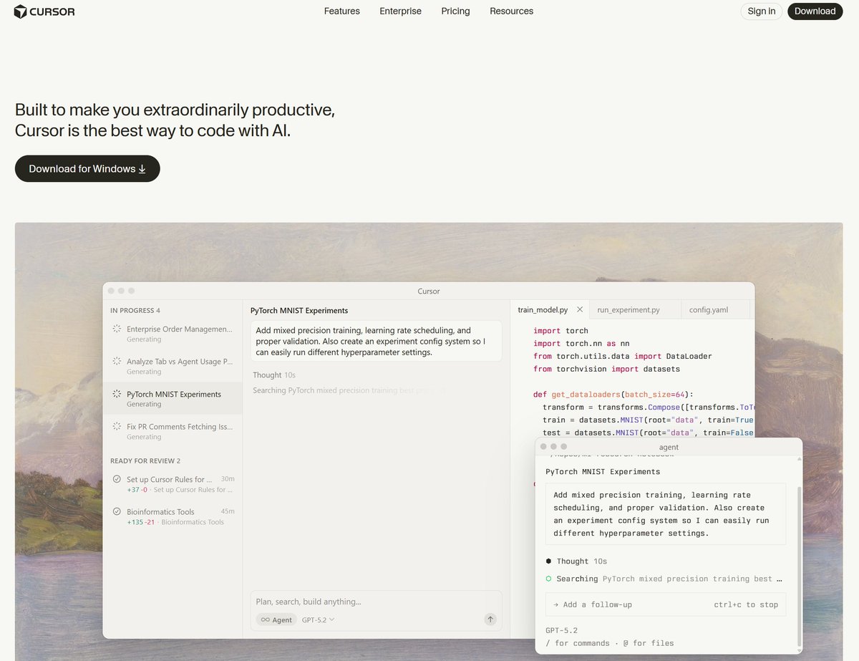The image size is (859, 661).
Task: Click spinner icon beside Enterprise Order Management
Action: pos(117,329)
